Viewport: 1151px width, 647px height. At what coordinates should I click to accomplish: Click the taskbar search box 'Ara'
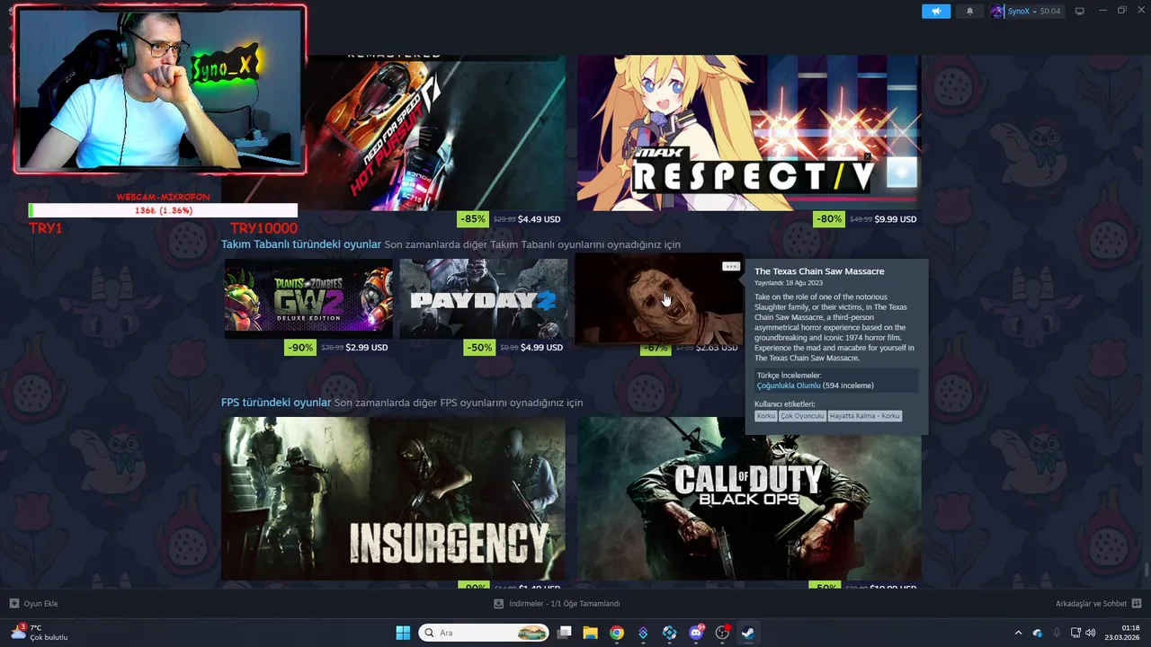pyautogui.click(x=484, y=633)
